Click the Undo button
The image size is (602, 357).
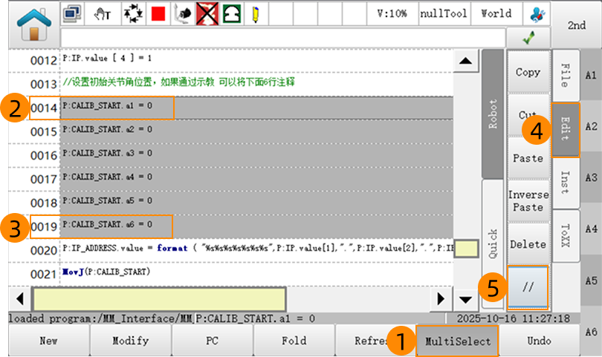coord(539,341)
